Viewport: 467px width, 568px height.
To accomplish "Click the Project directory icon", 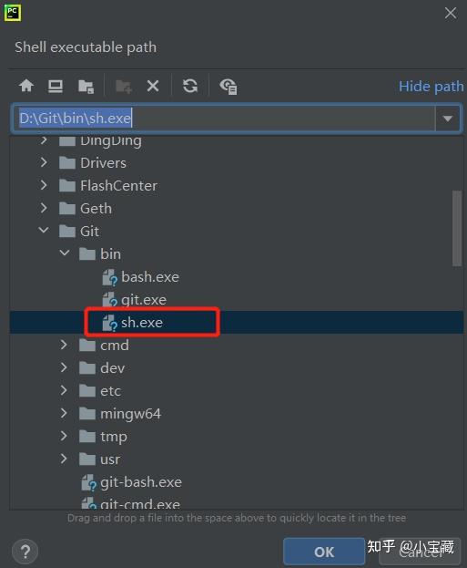I will 86,87.
